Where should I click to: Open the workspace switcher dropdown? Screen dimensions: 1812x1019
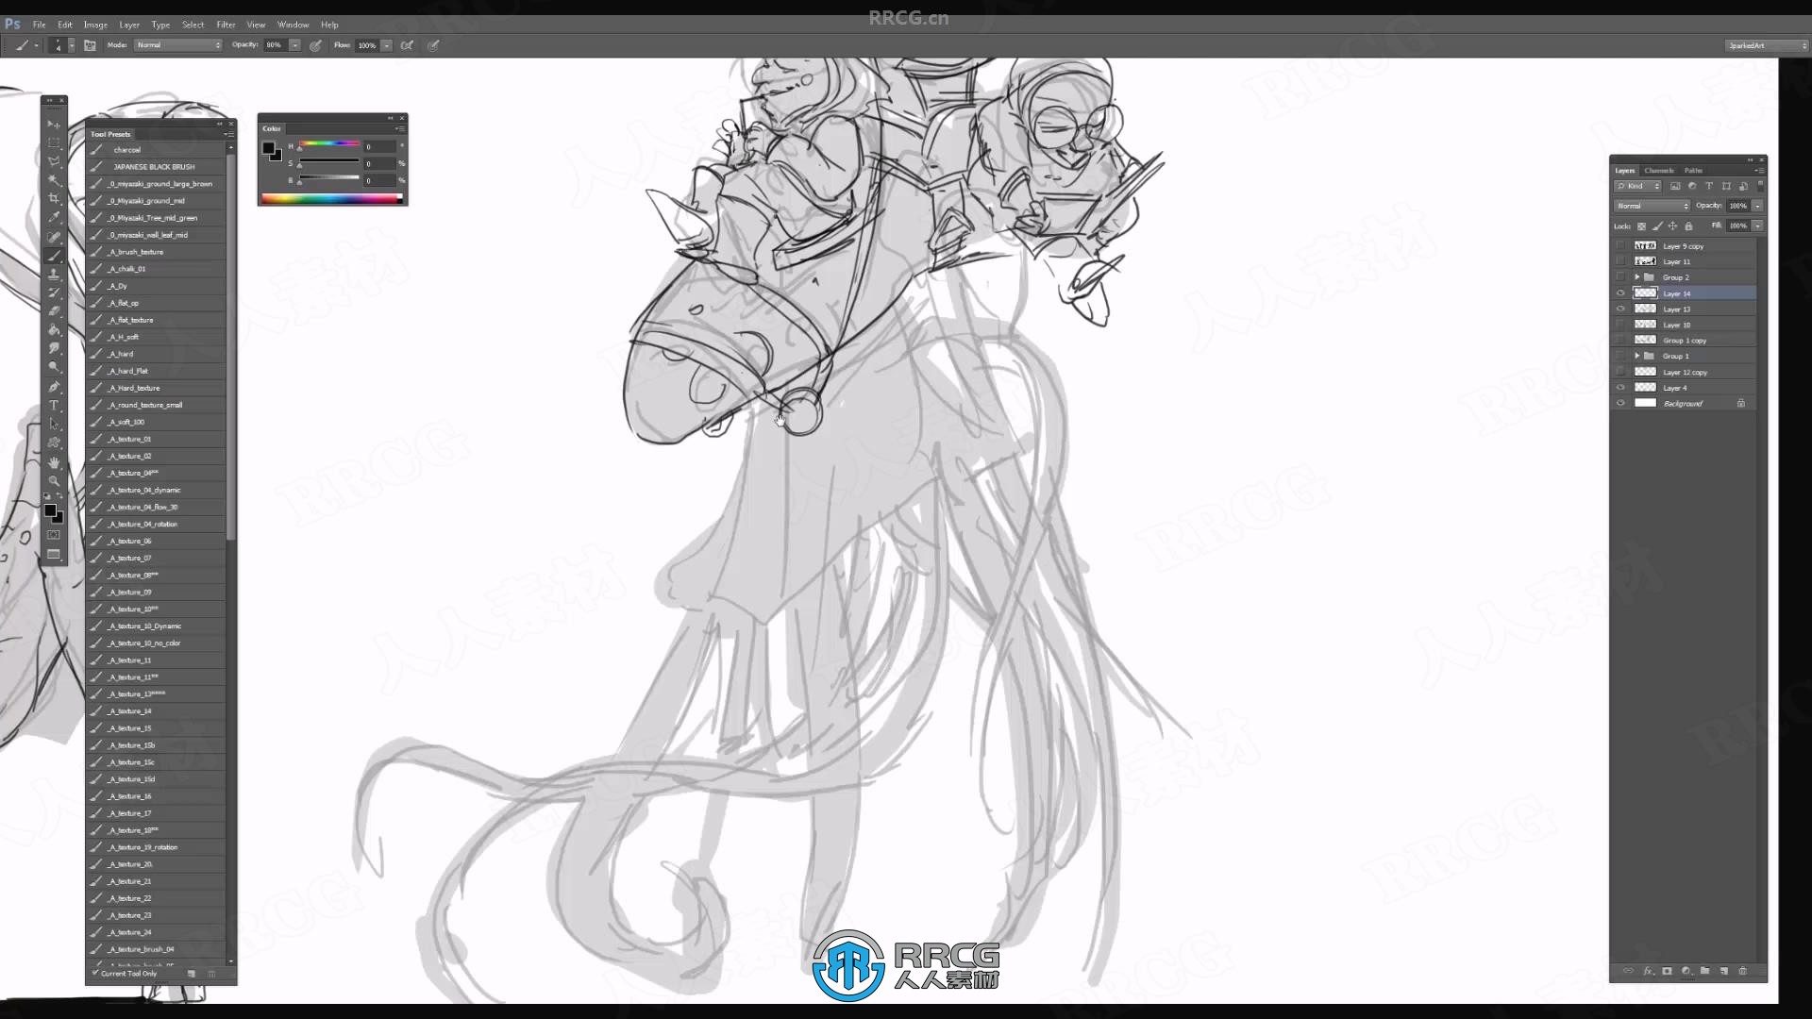(1766, 45)
